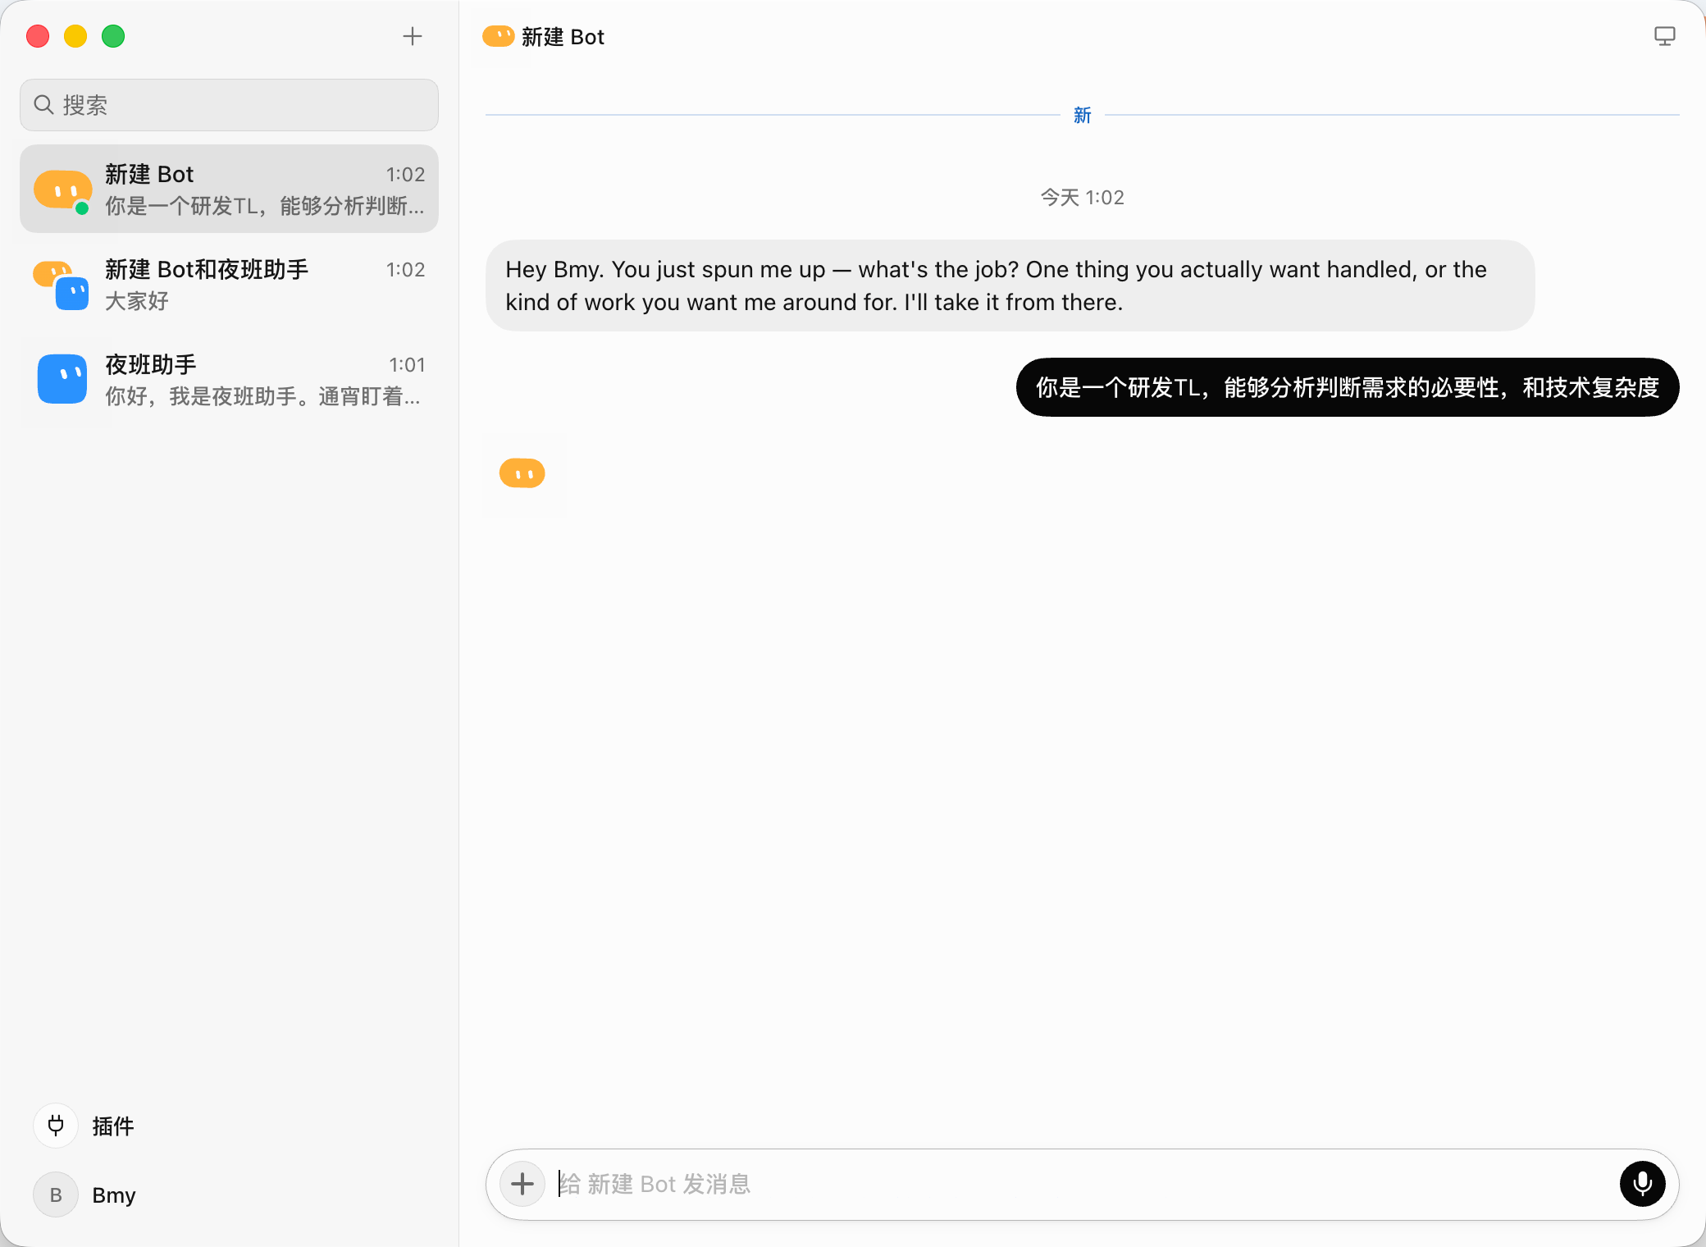1706x1247 pixels.
Task: Click the group avatar of 新建 Bot和夜班助手
Action: (61, 285)
